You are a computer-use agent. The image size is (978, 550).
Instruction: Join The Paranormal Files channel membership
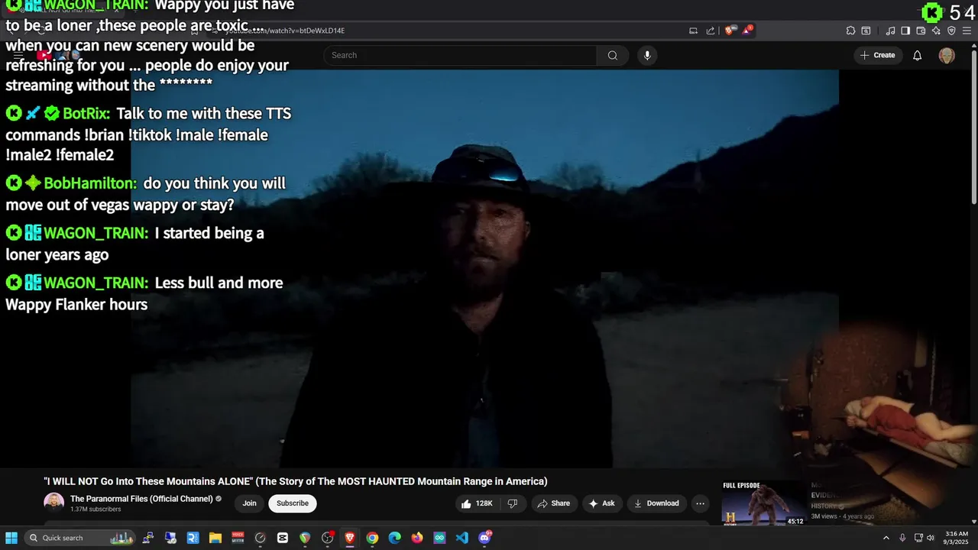(x=249, y=503)
